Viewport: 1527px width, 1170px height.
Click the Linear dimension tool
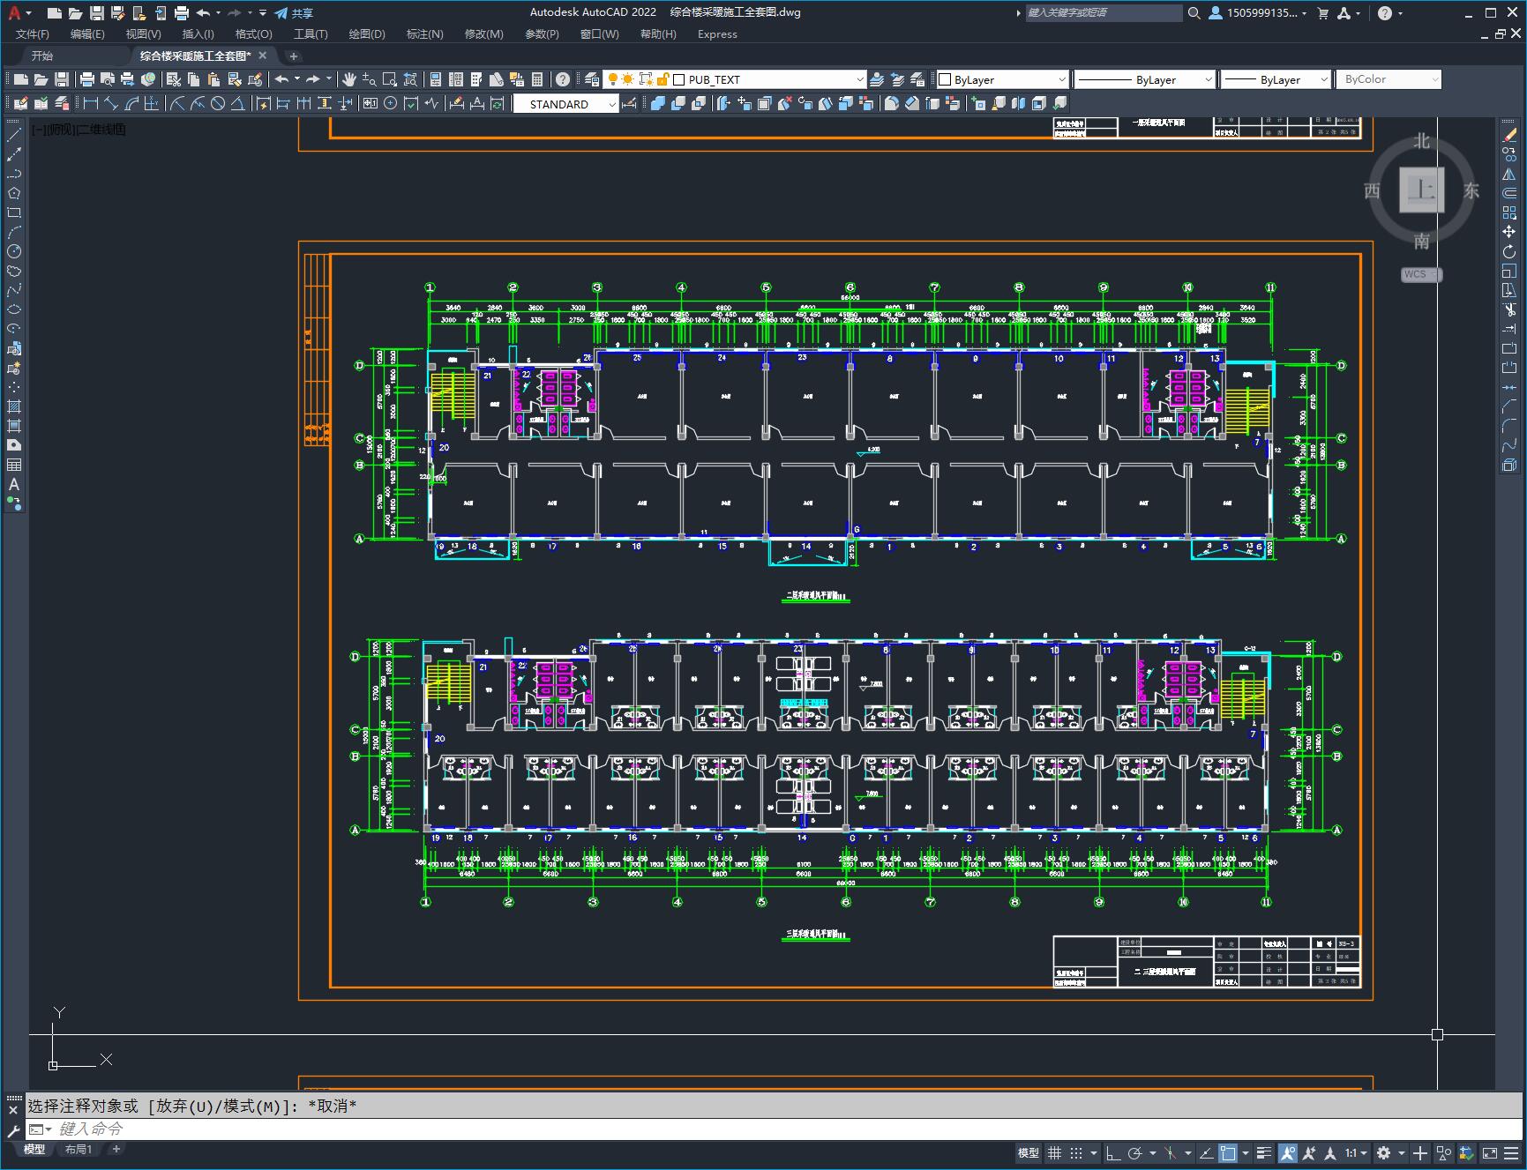90,103
